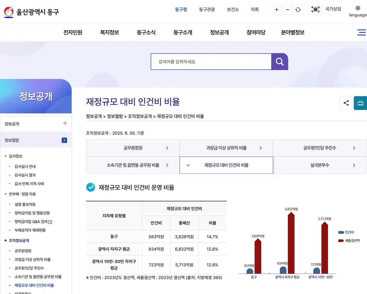Click the Ulsan Dong-gu logo
This screenshot has height=294, width=367.
click(32, 12)
